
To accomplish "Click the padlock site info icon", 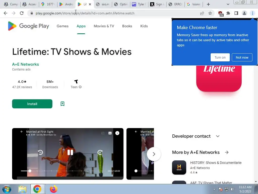I will 32,13.
